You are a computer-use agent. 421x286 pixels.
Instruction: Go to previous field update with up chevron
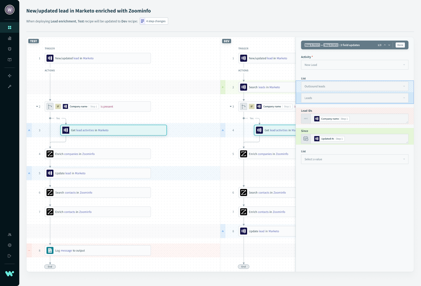[x=385, y=45]
